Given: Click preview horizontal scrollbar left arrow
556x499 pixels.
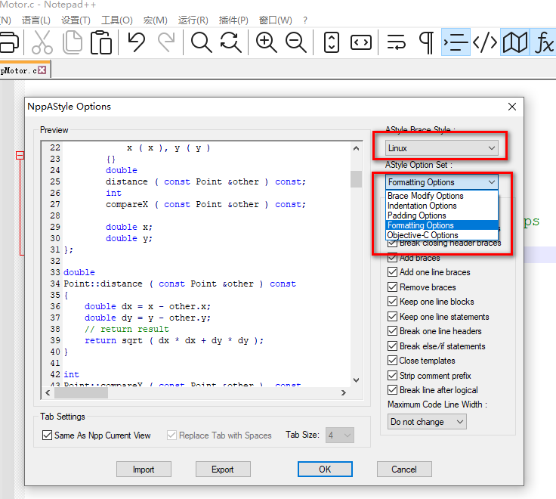Looking at the screenshot, I should tap(48, 392).
